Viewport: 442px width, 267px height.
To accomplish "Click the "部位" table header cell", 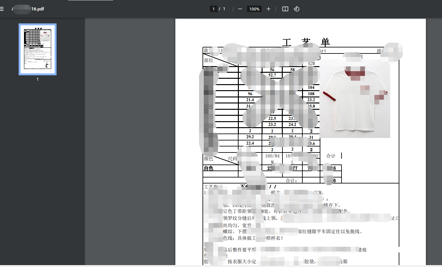I will pos(209,60).
